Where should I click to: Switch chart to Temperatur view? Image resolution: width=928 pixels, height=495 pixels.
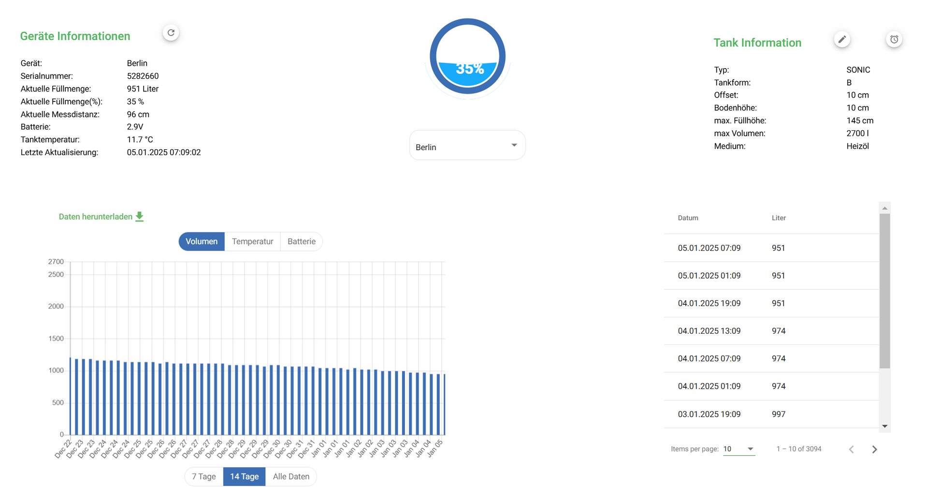click(252, 241)
